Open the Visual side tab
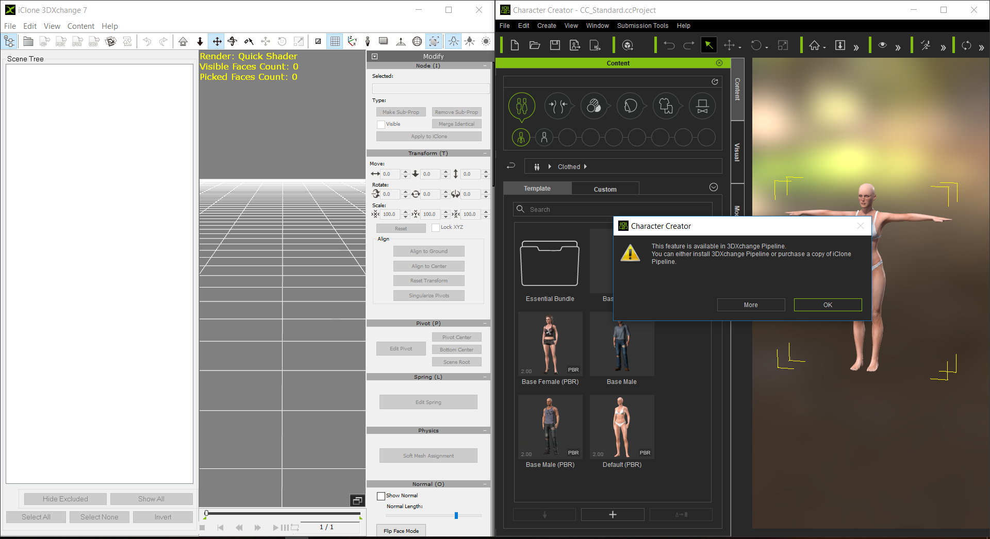The image size is (990, 539). (737, 152)
